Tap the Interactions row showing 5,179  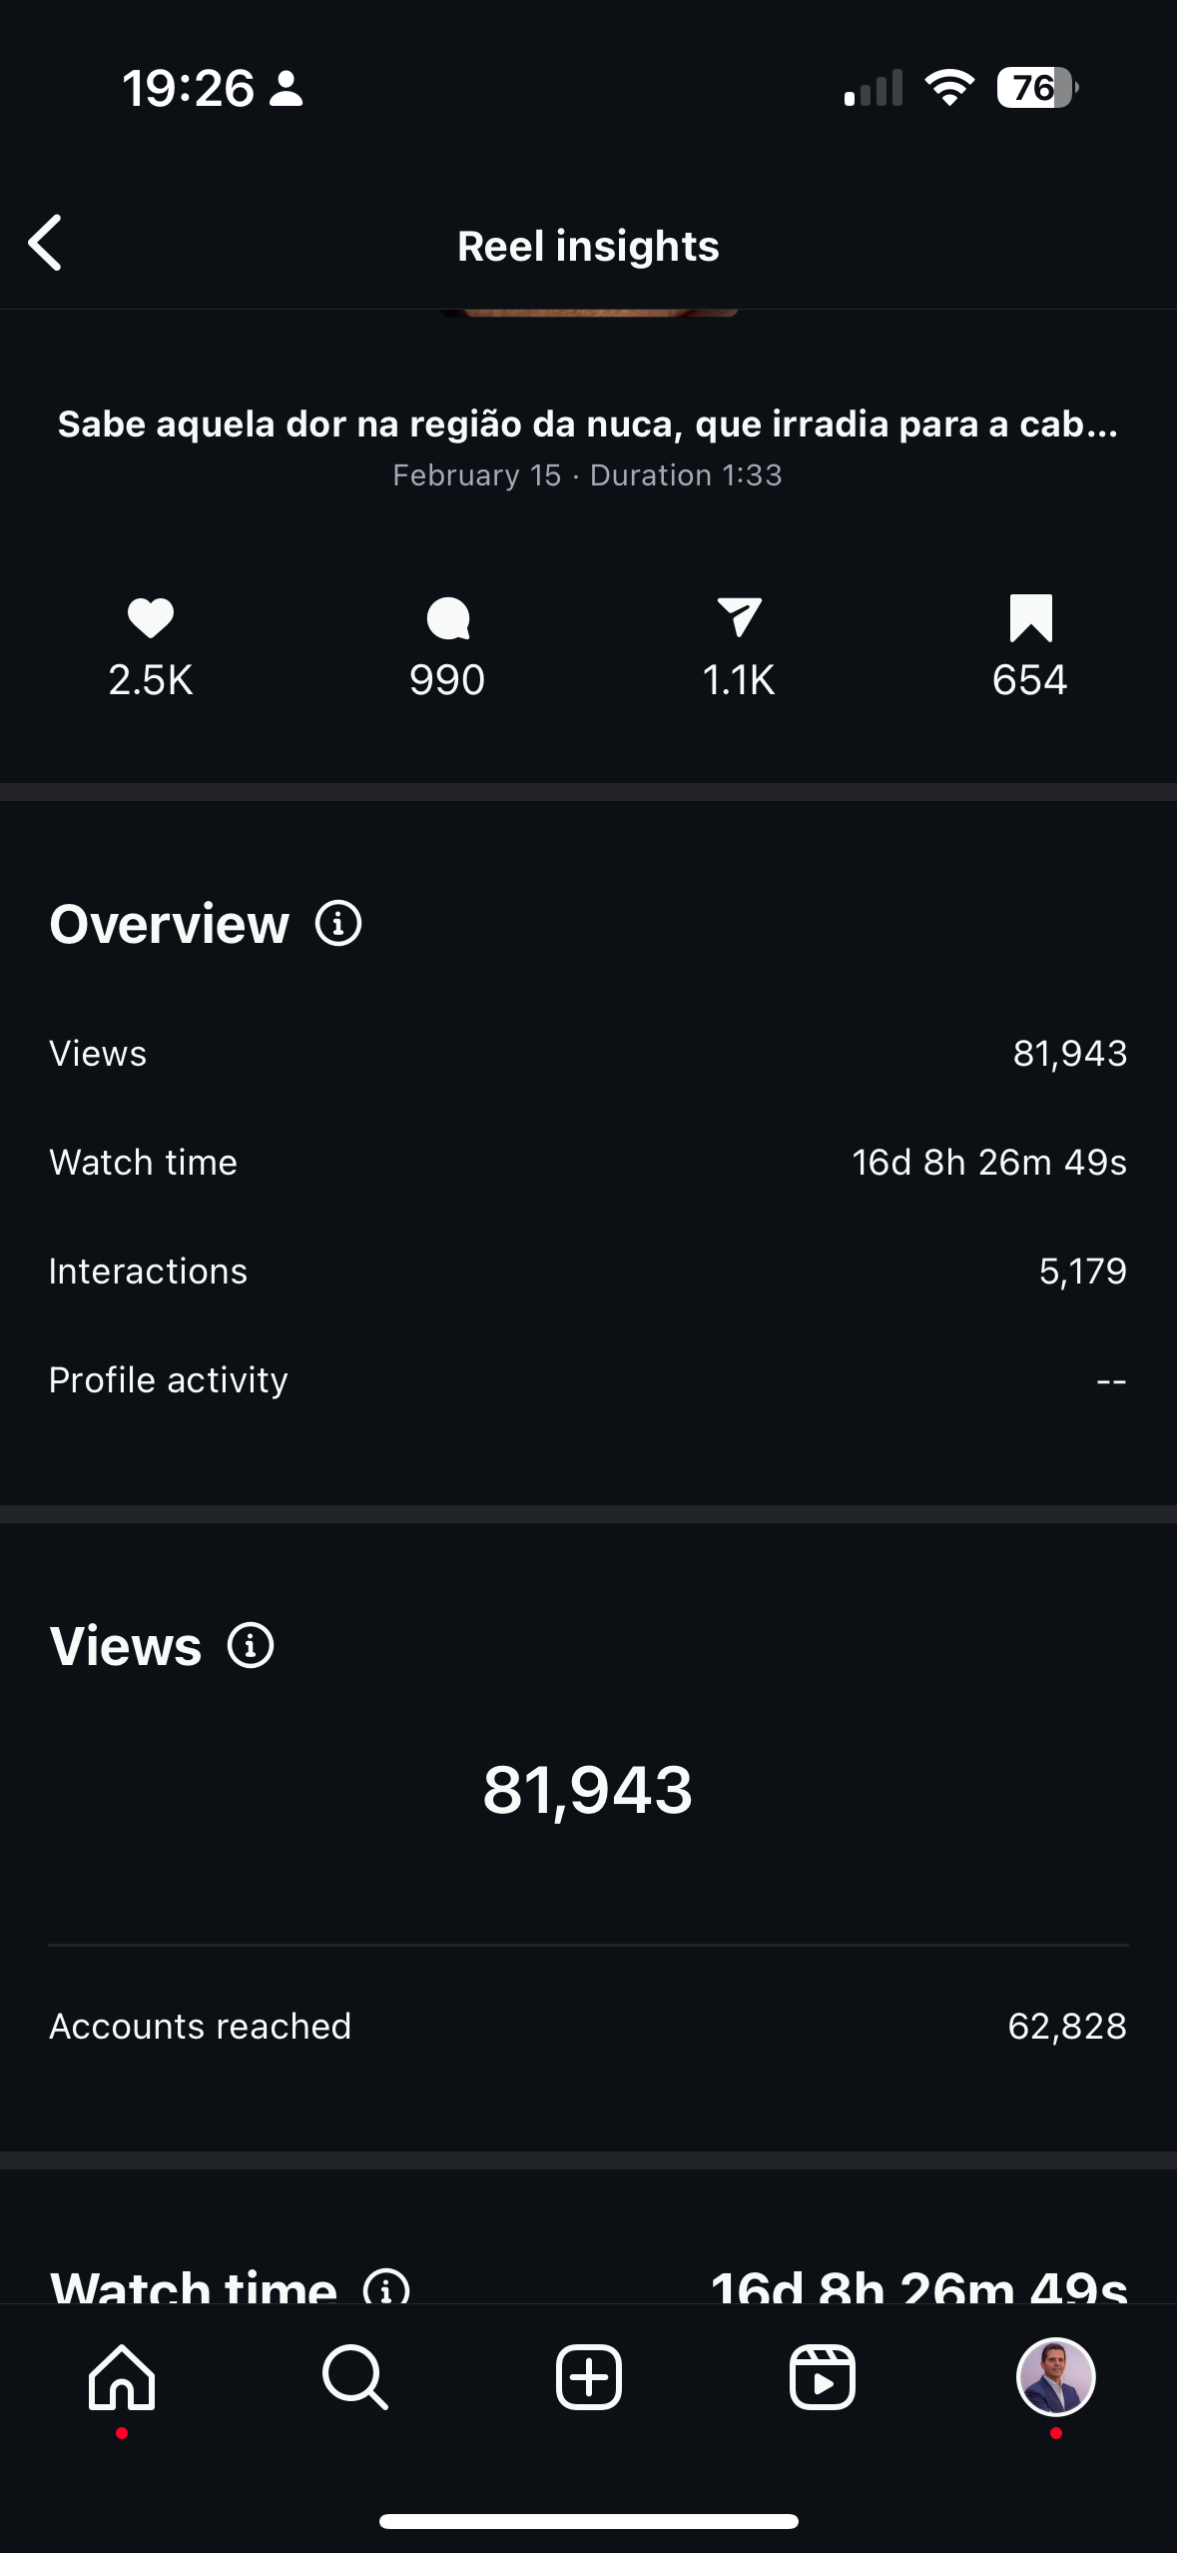(x=588, y=1271)
